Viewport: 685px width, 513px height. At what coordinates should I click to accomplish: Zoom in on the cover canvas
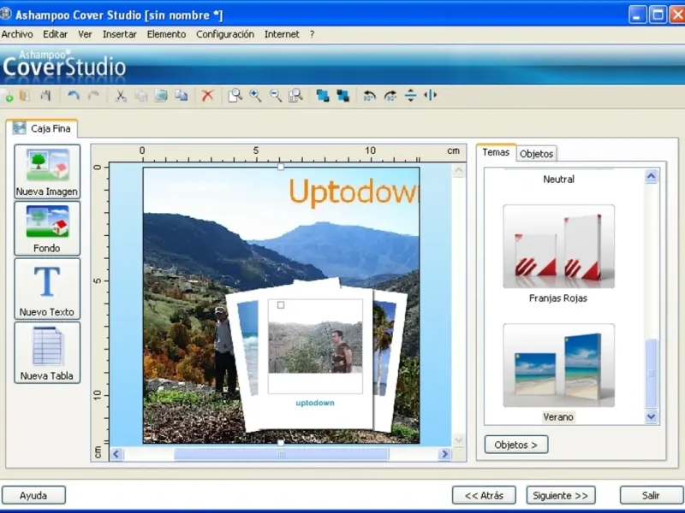255,96
